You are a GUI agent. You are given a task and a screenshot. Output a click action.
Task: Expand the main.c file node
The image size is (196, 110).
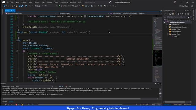pos(169,36)
